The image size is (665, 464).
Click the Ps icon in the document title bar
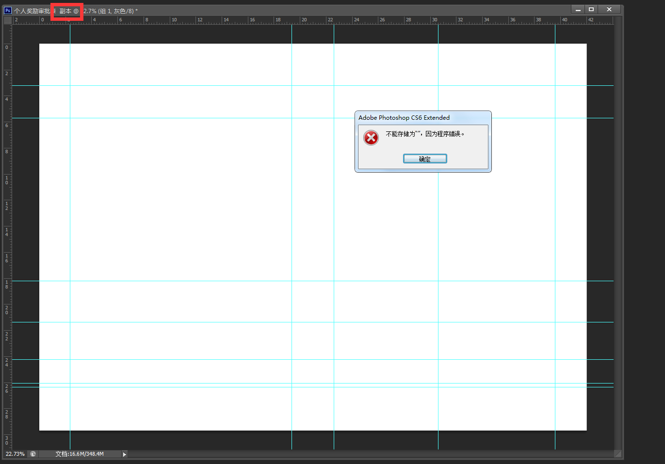[8, 10]
